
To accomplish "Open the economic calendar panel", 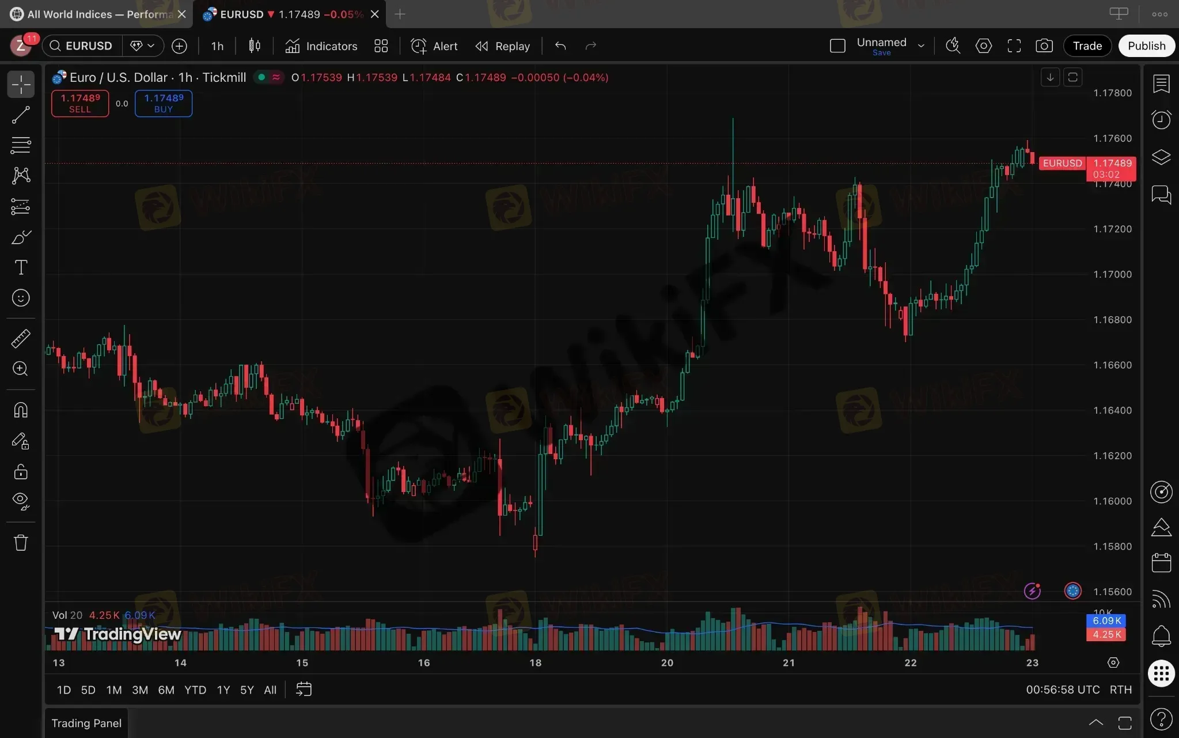I will coord(1161,563).
